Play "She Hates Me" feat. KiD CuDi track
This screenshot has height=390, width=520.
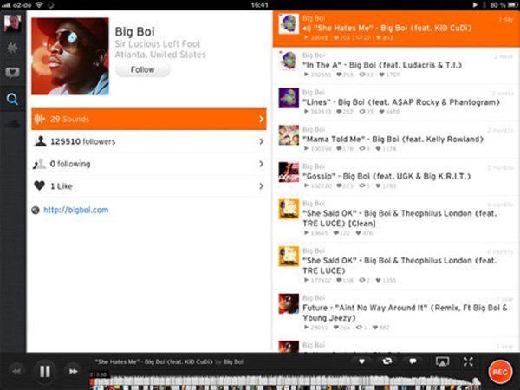(396, 29)
